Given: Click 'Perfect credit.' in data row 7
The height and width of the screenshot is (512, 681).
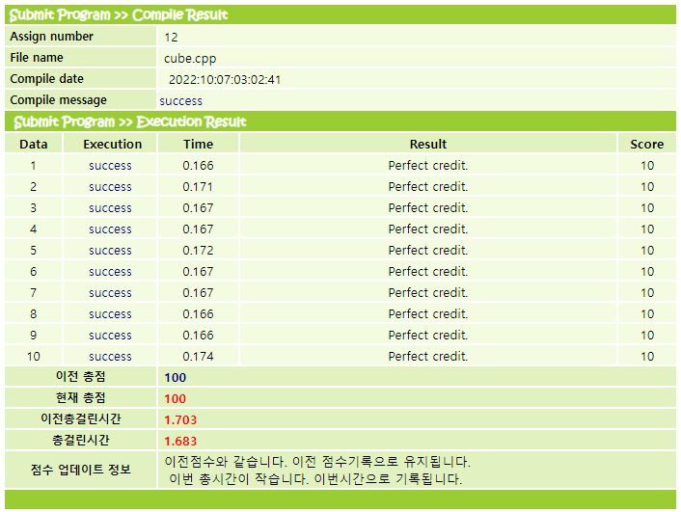Looking at the screenshot, I should (x=428, y=293).
